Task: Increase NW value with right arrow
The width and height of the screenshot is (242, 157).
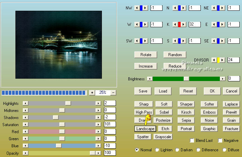Action: tap(145, 8)
